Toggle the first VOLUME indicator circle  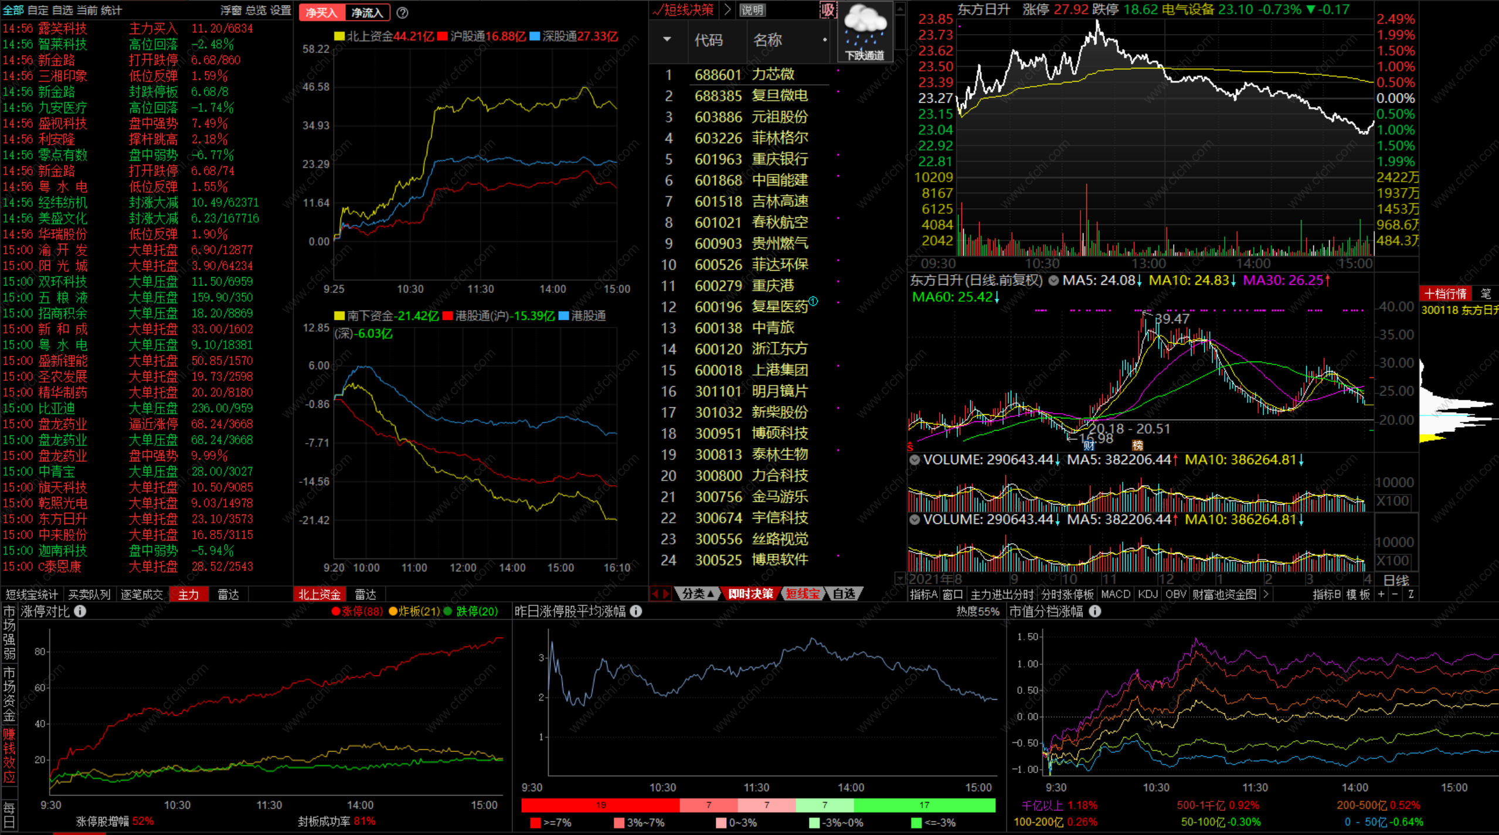pos(915,460)
